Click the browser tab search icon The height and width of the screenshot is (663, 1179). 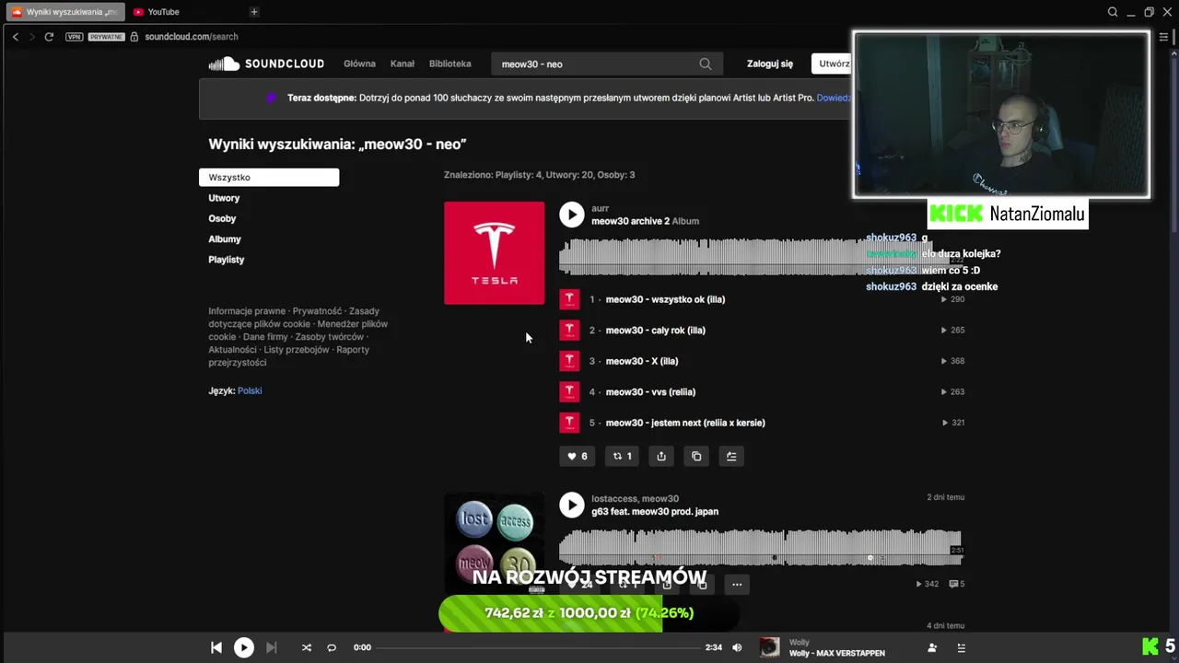(x=1113, y=12)
